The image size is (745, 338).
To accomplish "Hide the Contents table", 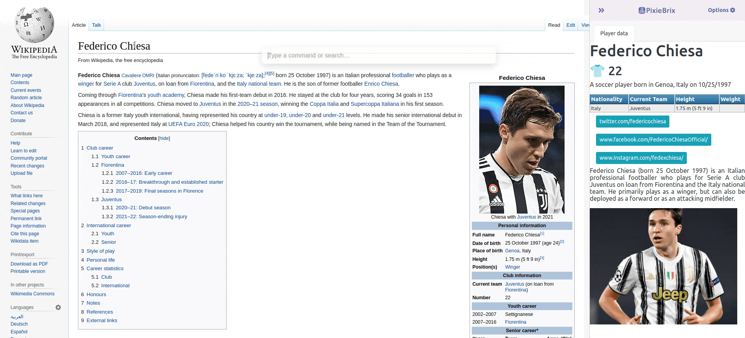I will click(164, 138).
